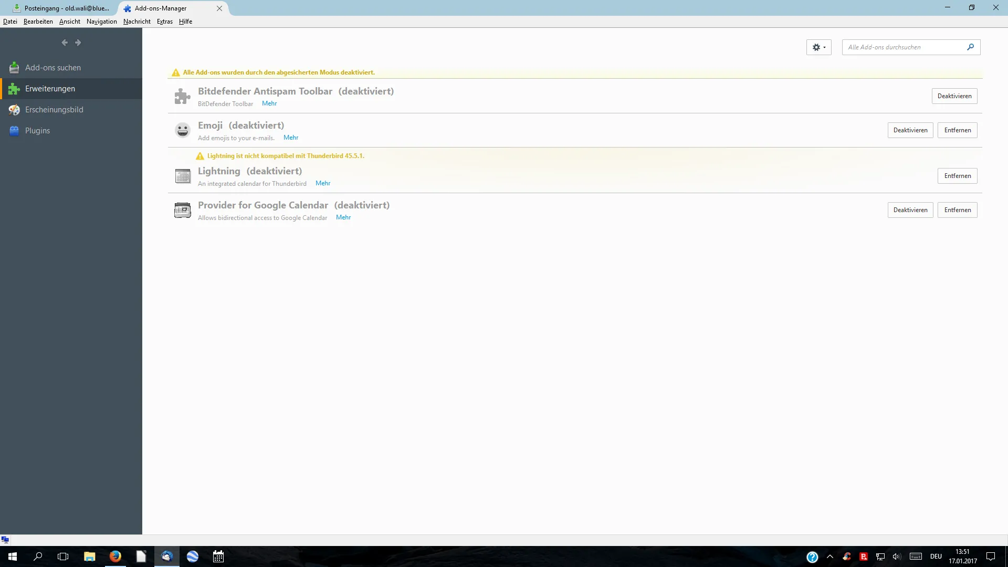
Task: Close the Add-ons-Manager tab
Action: point(219,8)
